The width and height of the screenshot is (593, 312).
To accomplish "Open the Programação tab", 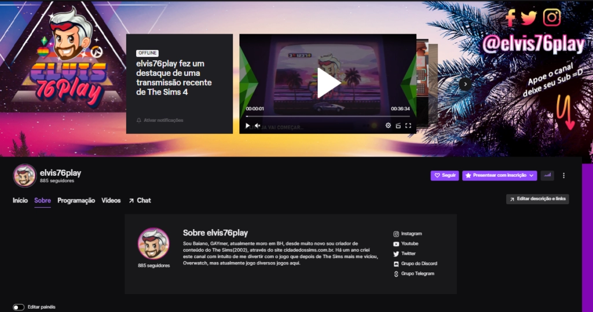I will (76, 200).
